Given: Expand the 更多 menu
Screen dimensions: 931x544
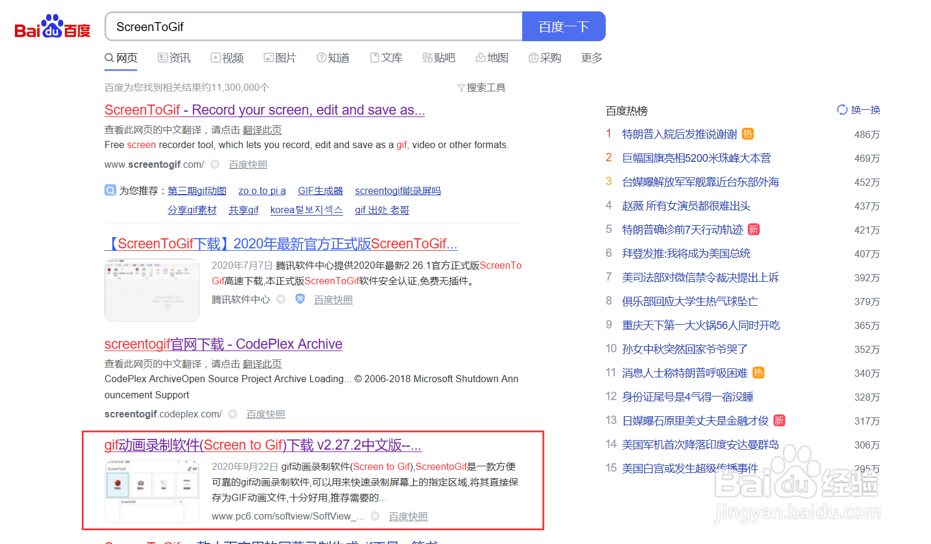Looking at the screenshot, I should click(591, 58).
